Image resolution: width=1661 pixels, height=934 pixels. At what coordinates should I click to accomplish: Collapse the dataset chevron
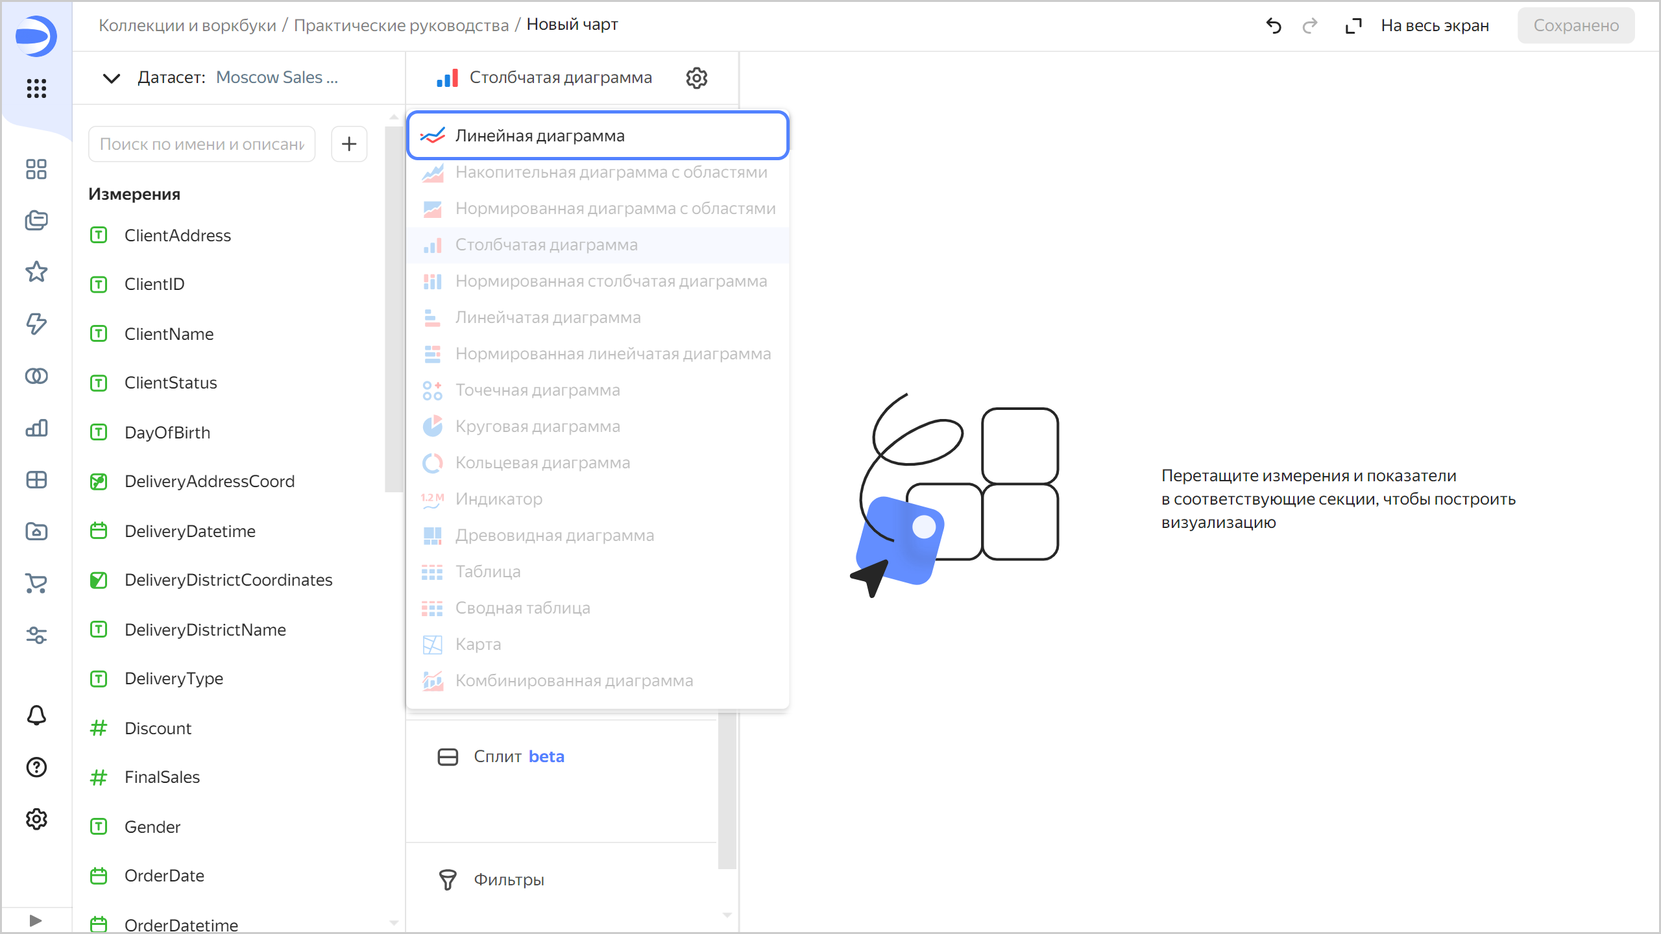[112, 78]
